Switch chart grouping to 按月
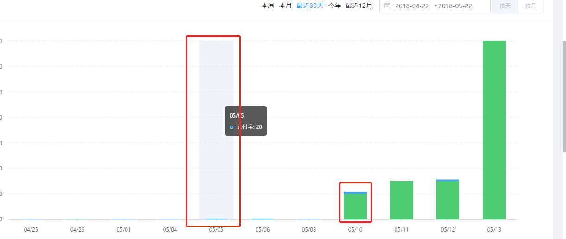This screenshot has width=566, height=239. coord(531,6)
